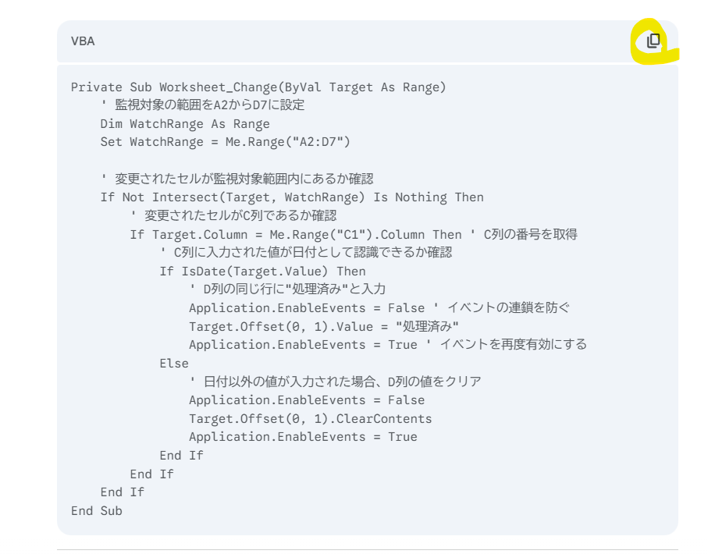
Task: Click the Else keyword line
Action: [174, 364]
